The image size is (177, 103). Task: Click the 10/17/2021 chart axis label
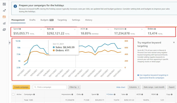[x=72, y=73]
